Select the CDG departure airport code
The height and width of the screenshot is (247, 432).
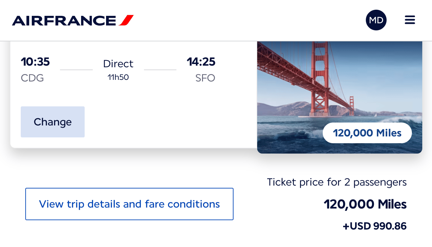32,78
